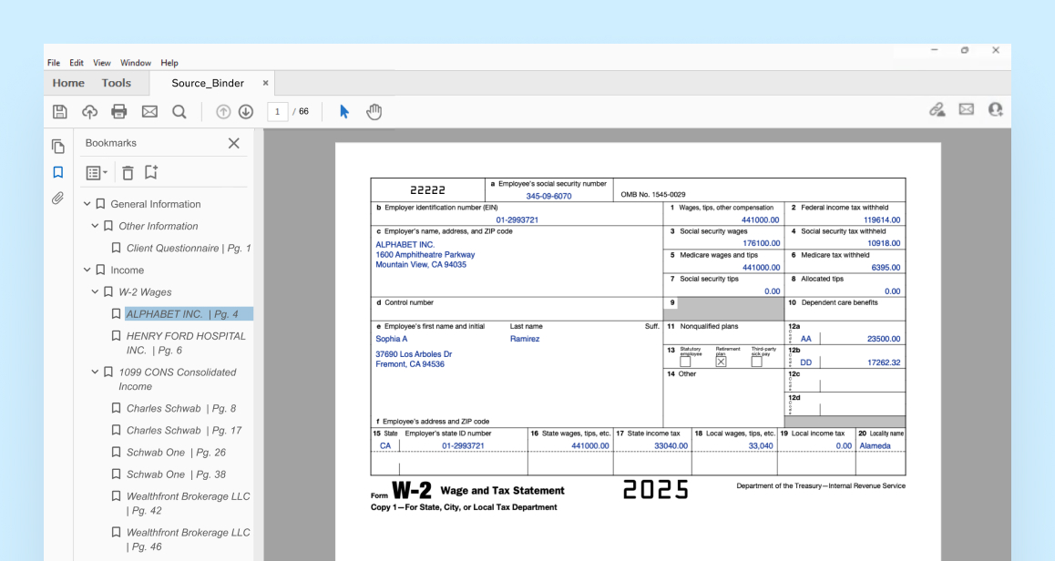Open the Help menu
Viewport: 1055px width, 561px height.
pyautogui.click(x=169, y=63)
